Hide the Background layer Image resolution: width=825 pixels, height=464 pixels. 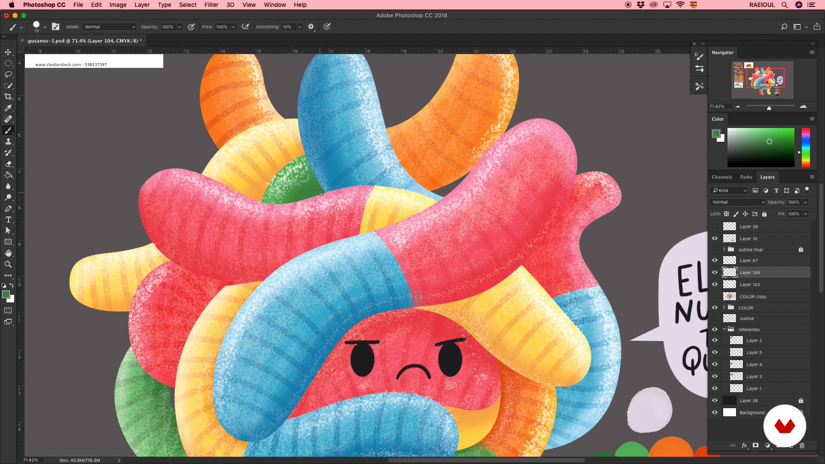click(715, 412)
